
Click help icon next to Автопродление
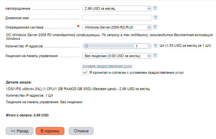155,8
